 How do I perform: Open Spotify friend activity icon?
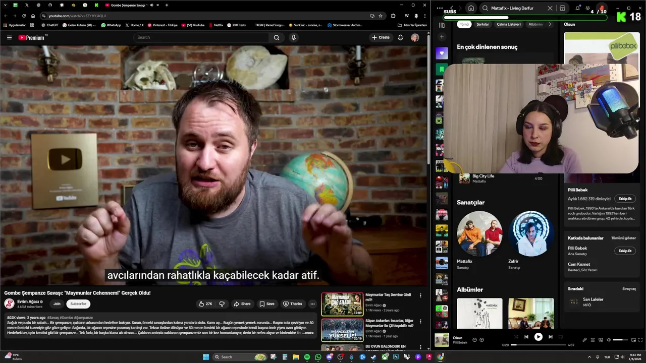[x=588, y=8]
